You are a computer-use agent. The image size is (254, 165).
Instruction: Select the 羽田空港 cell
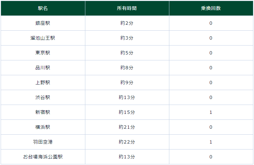(43, 142)
